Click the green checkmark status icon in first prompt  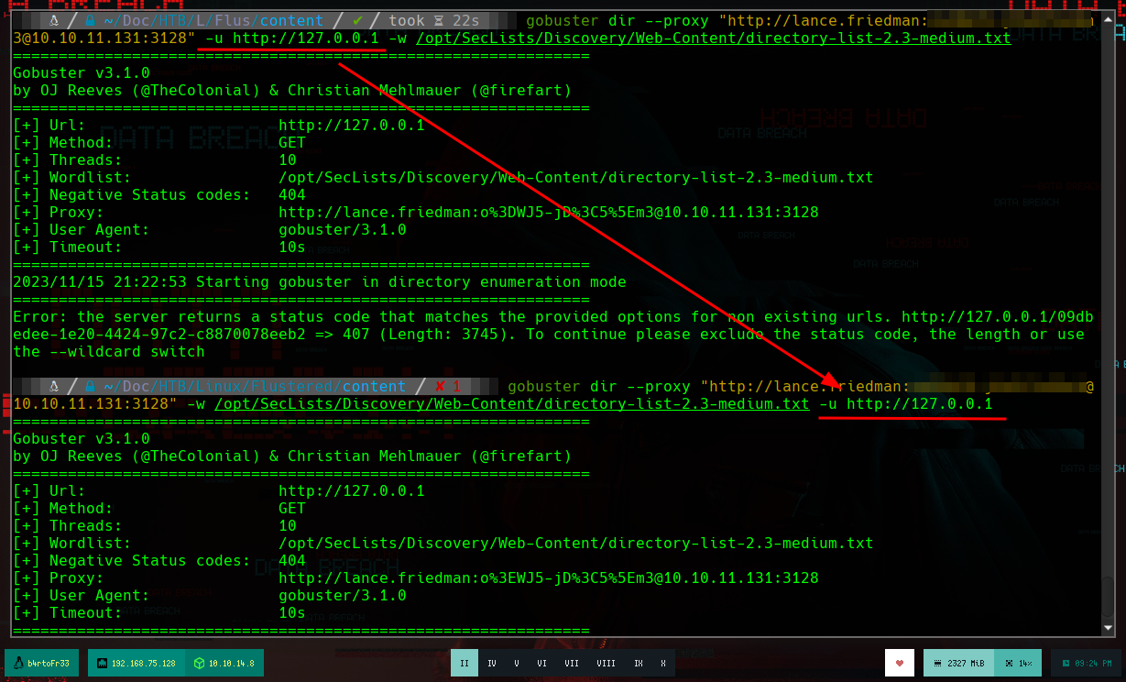click(x=358, y=20)
